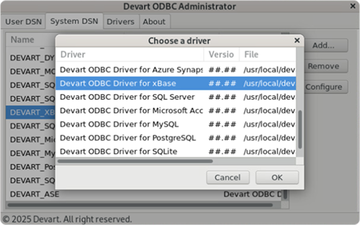Select Devart ODBC Driver for PostgreSQL
This screenshot has width=360, height=225.
pyautogui.click(x=176, y=138)
